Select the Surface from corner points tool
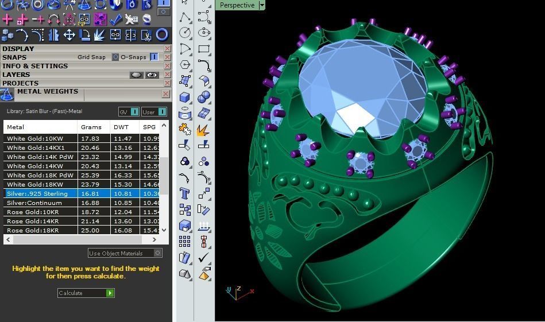The height and width of the screenshot is (322, 545). click(184, 81)
